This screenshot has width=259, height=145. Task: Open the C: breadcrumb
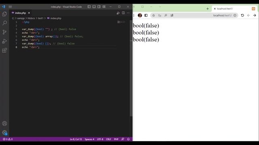pyautogui.click(x=13, y=18)
